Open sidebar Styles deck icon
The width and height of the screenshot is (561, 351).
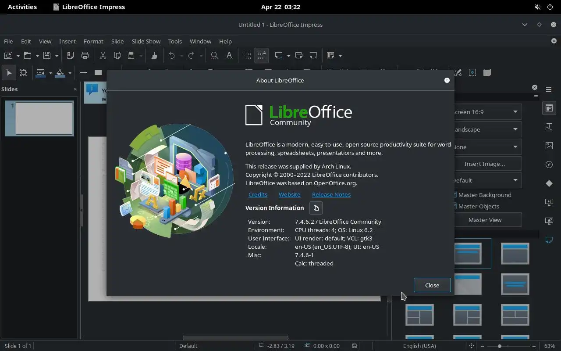(x=549, y=127)
